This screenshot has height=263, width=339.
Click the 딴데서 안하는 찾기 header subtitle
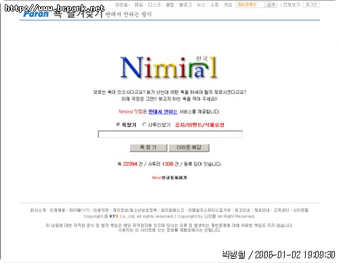(128, 14)
